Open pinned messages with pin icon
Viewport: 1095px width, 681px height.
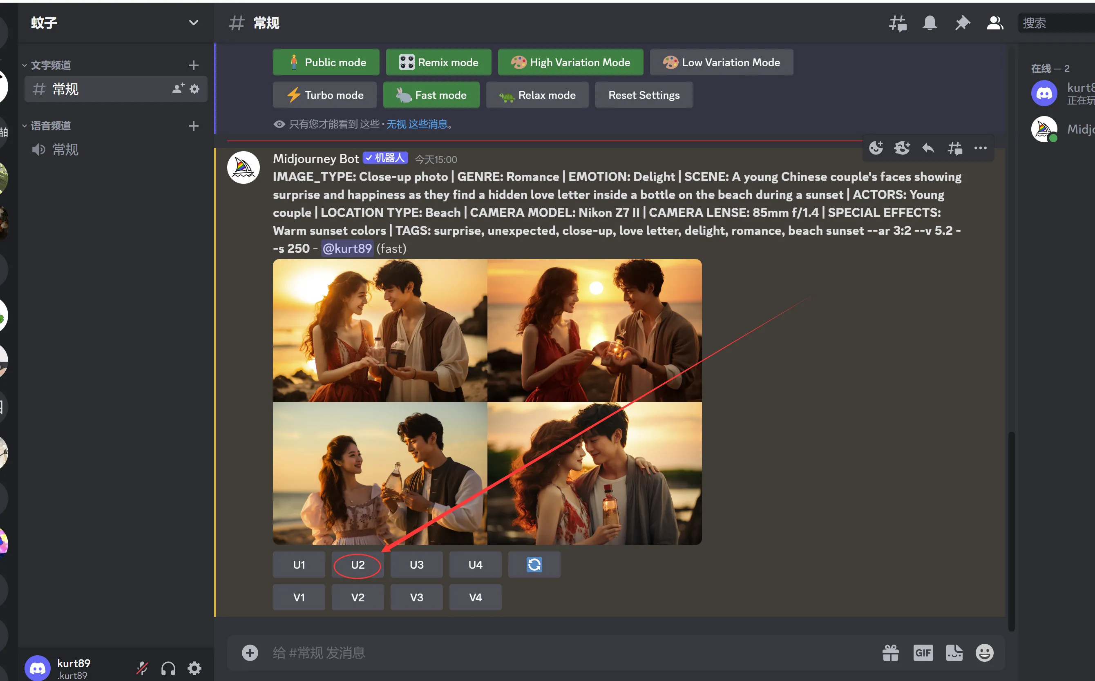962,23
